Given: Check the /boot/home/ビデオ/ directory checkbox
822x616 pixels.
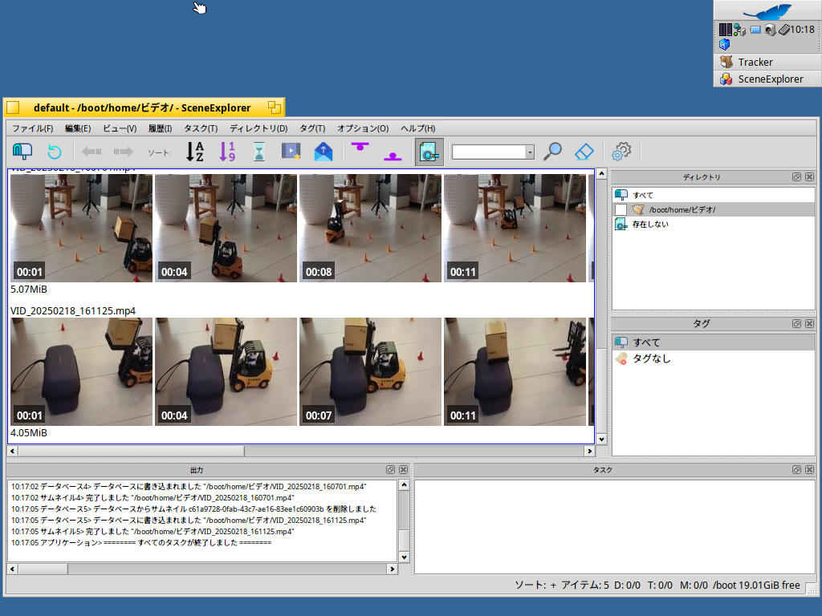Looking at the screenshot, I should pos(621,209).
